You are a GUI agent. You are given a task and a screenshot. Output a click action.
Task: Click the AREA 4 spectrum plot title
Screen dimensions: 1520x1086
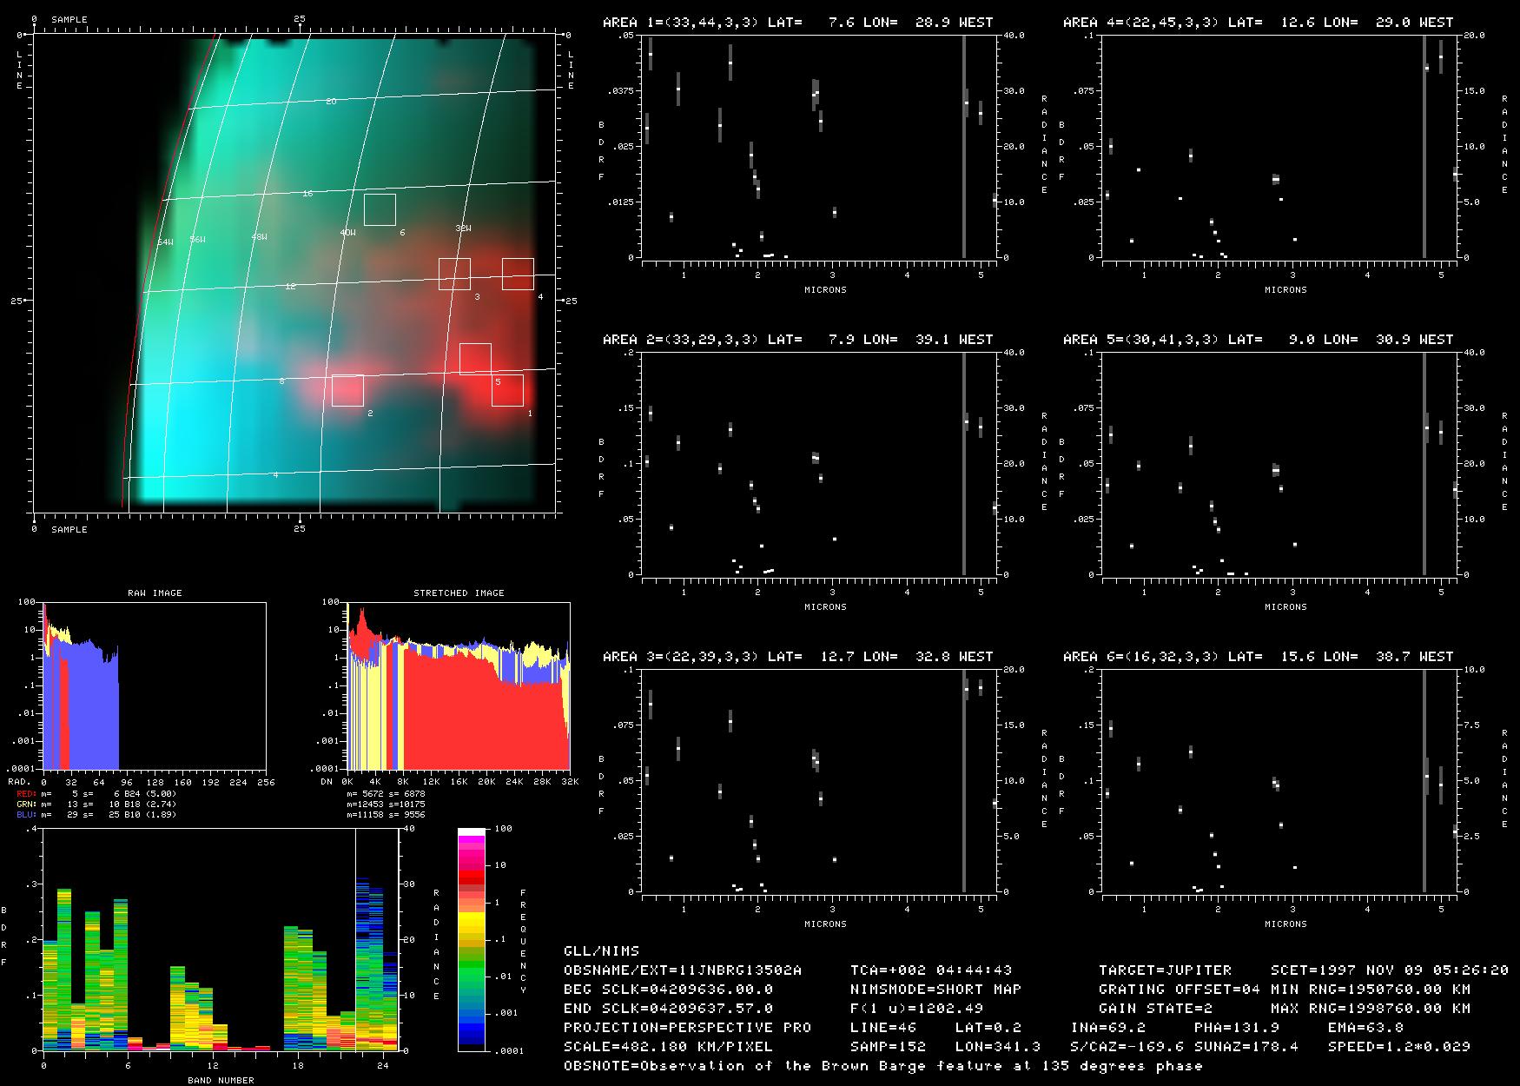tap(1258, 23)
